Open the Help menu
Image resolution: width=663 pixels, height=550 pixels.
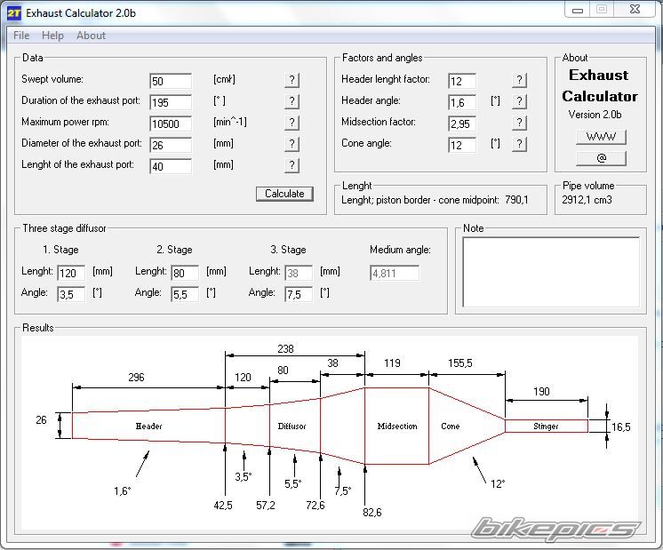coord(52,36)
